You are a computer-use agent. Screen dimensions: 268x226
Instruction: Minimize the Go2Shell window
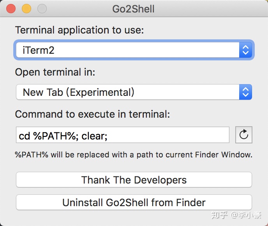[x=26, y=9]
